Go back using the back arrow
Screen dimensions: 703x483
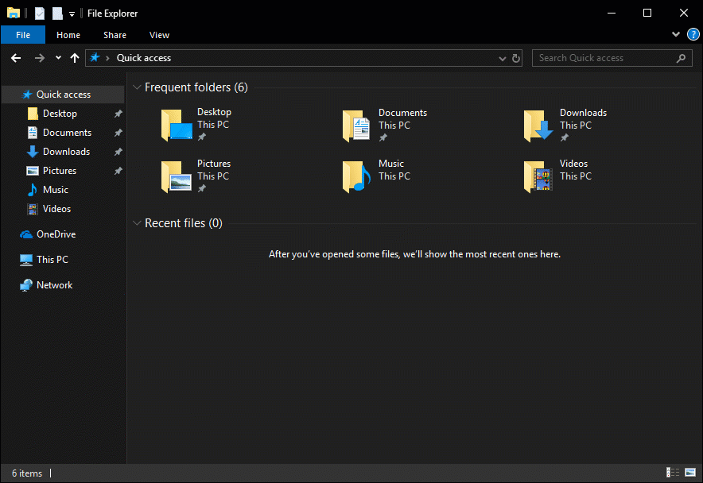click(15, 57)
